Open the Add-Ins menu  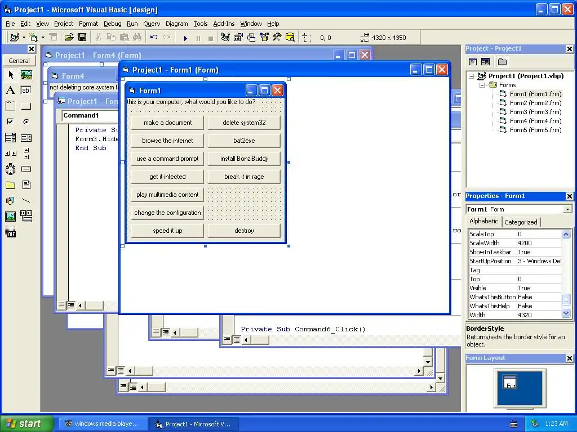(x=224, y=24)
